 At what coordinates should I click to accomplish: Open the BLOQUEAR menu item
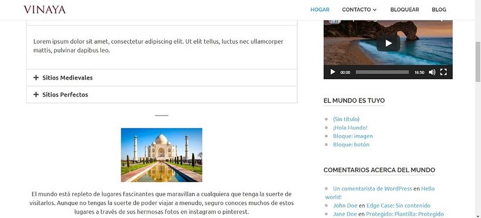click(405, 10)
